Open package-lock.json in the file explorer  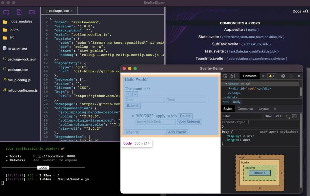pos(20,59)
